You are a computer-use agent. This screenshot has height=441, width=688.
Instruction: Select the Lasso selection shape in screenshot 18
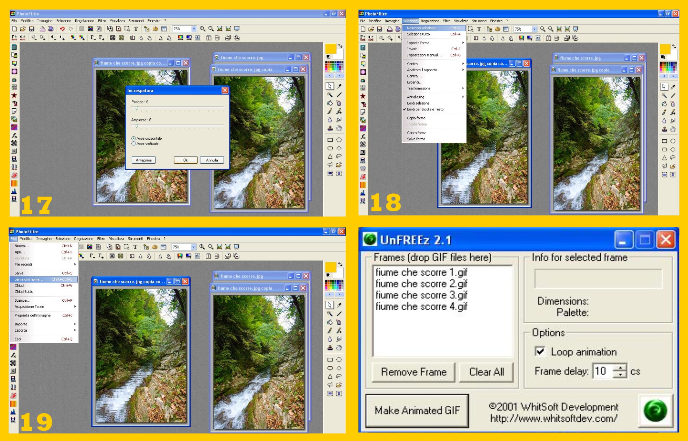(x=673, y=158)
